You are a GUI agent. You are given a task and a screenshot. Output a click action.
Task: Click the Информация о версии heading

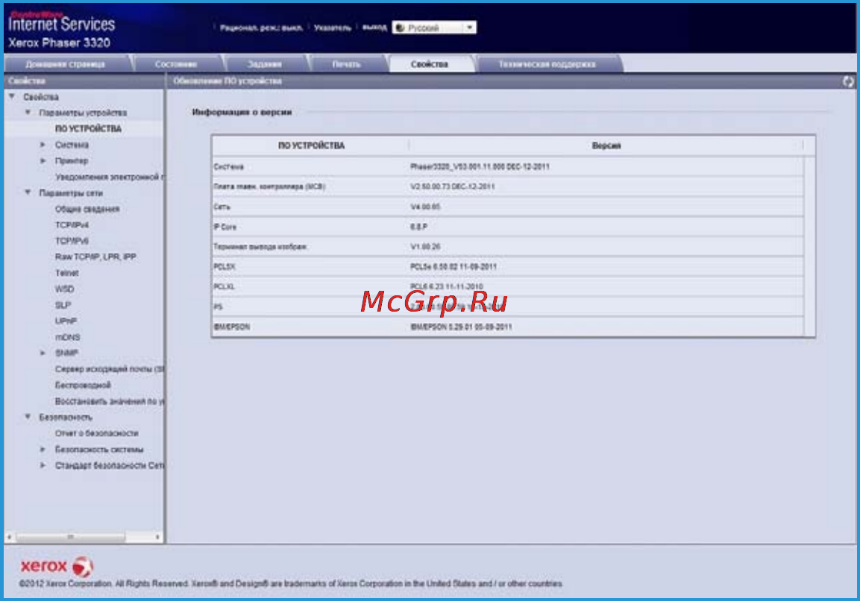click(242, 112)
